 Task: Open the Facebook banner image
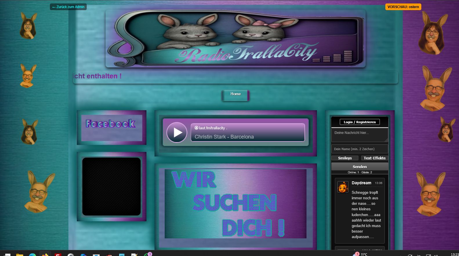111,128
